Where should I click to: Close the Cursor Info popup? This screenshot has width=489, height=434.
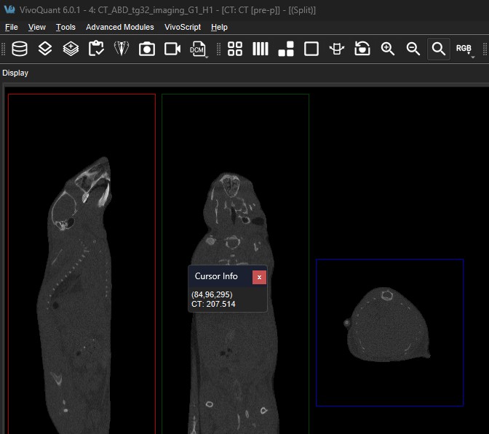click(x=259, y=277)
